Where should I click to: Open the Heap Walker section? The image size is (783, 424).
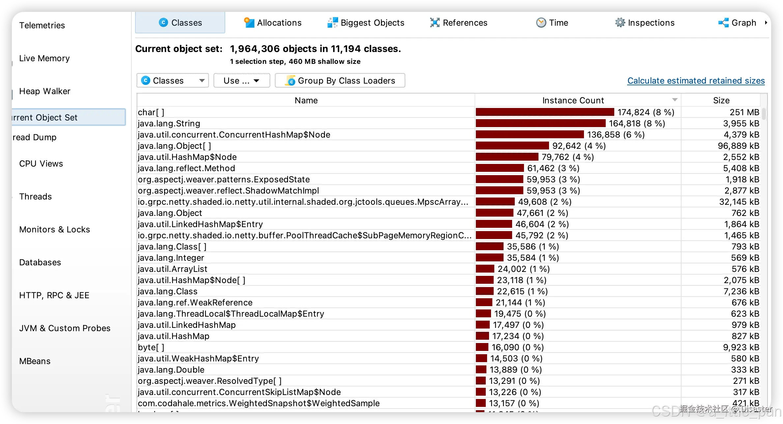coord(45,91)
